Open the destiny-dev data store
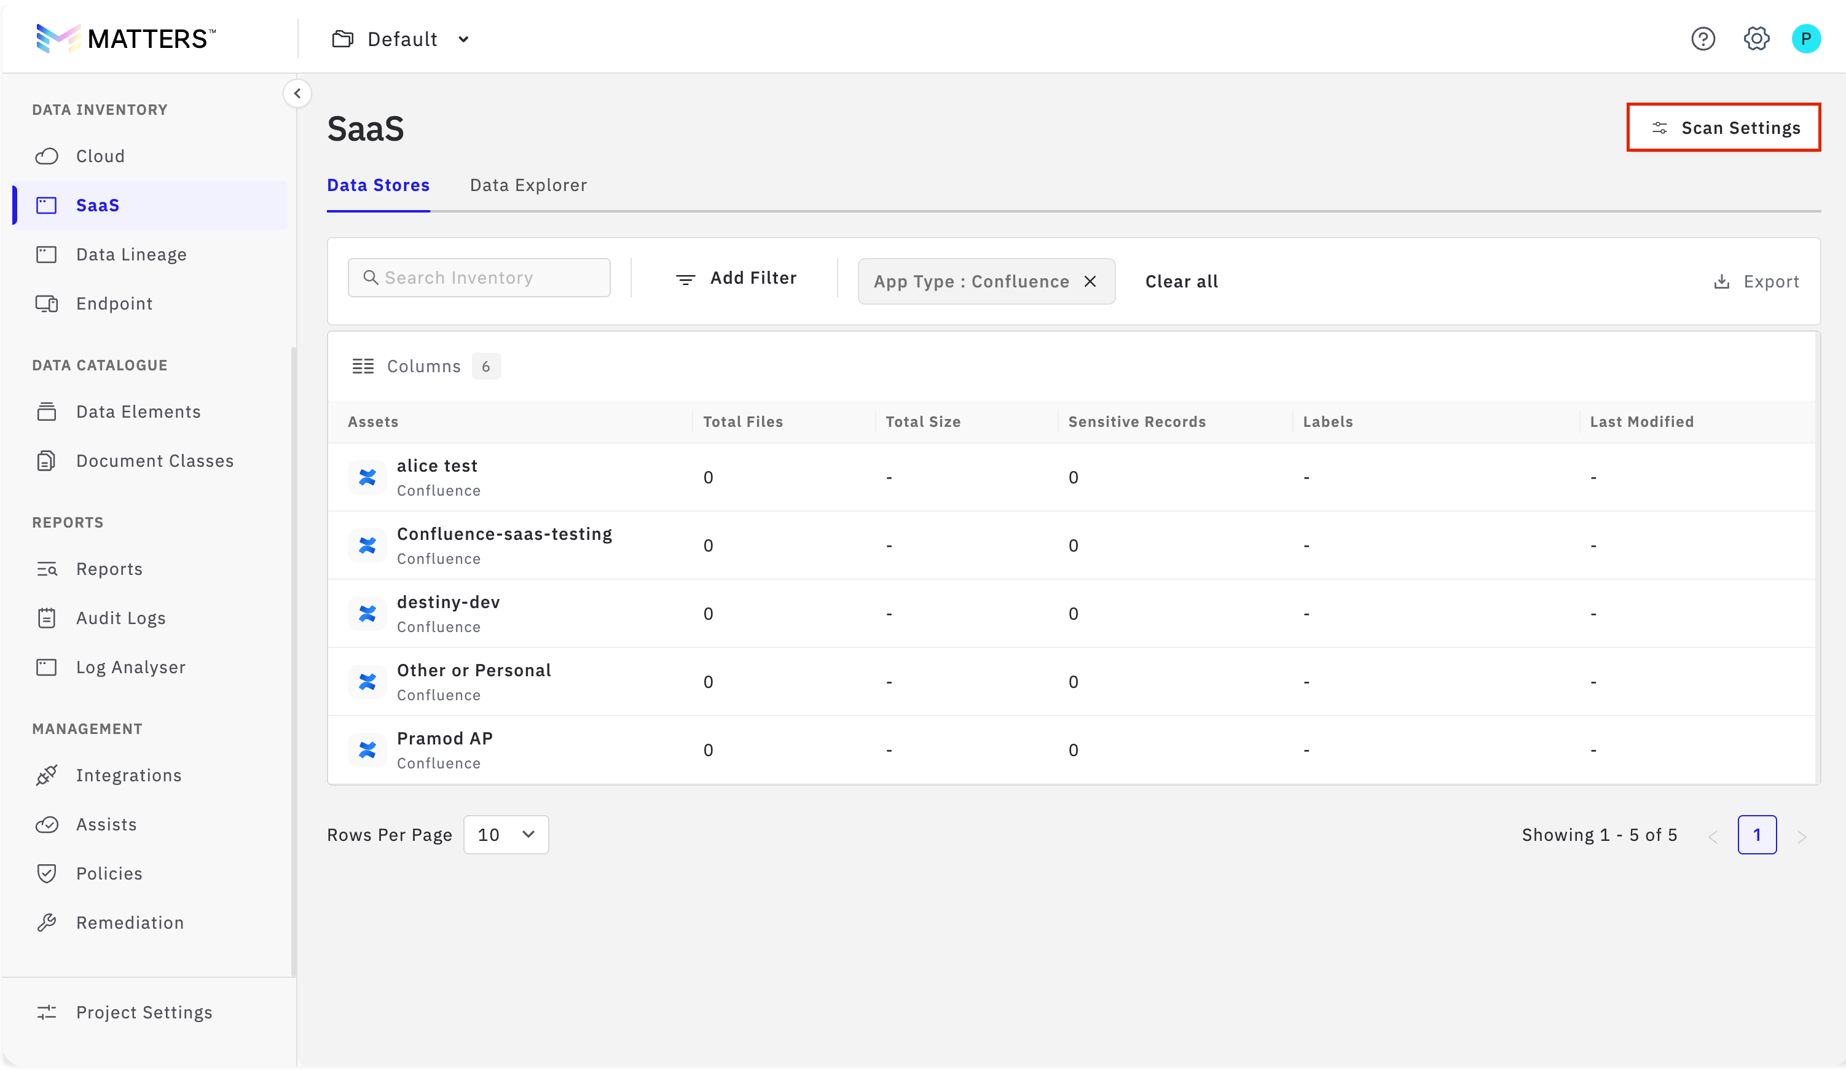 coord(449,602)
